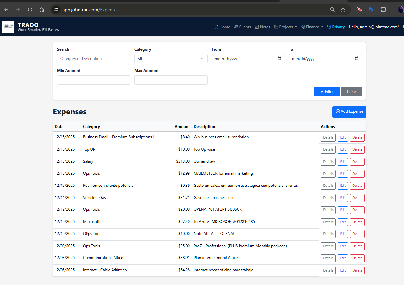Click the Privacy shield icon
The width and height of the screenshot is (404, 285).
329,27
